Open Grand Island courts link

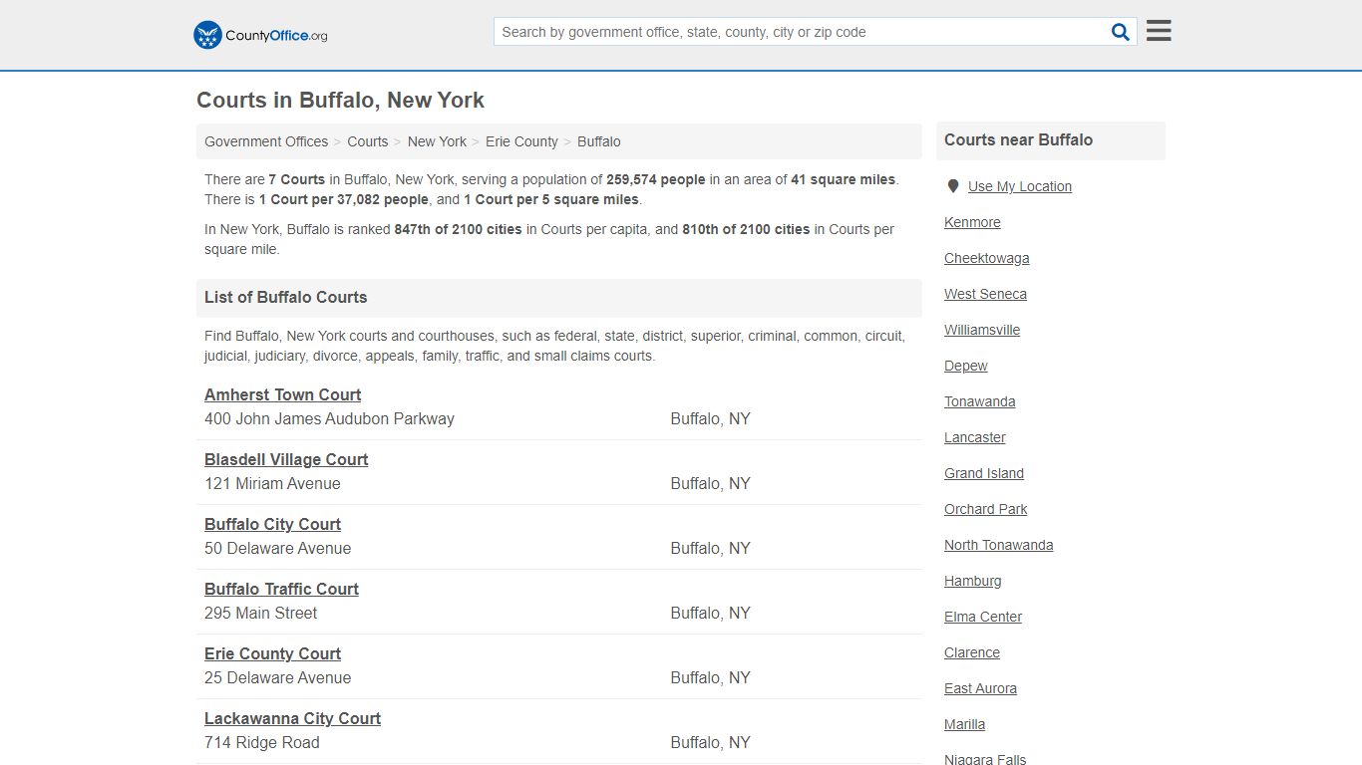[x=984, y=473]
